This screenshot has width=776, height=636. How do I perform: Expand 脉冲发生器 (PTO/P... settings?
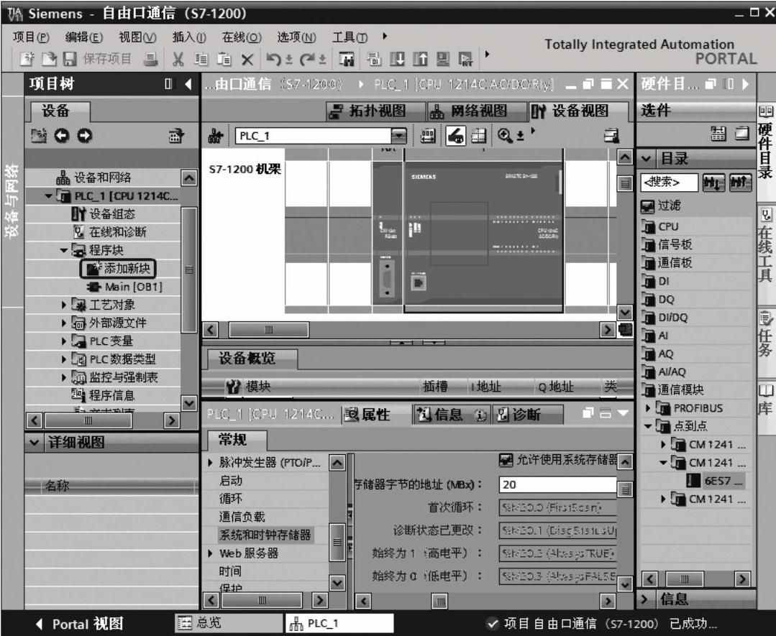click(x=210, y=462)
